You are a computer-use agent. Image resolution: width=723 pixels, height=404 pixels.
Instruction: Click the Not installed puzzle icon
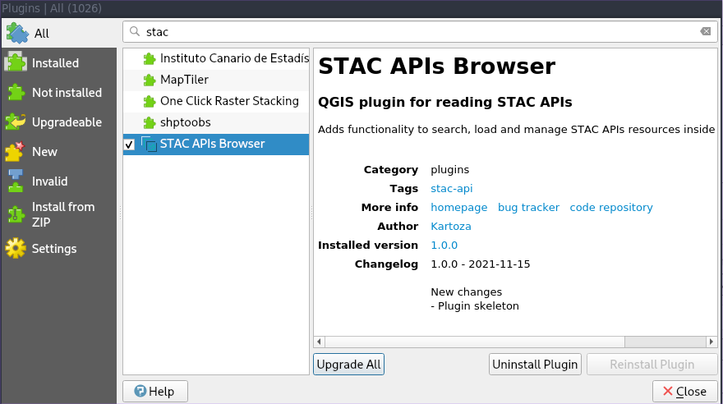pos(16,92)
